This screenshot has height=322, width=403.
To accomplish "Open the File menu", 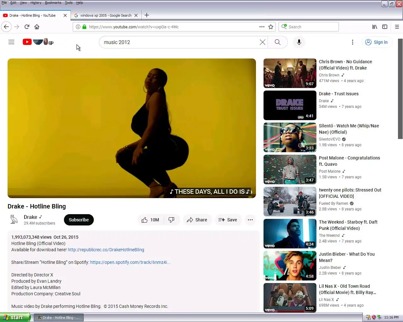I will coord(4,3).
